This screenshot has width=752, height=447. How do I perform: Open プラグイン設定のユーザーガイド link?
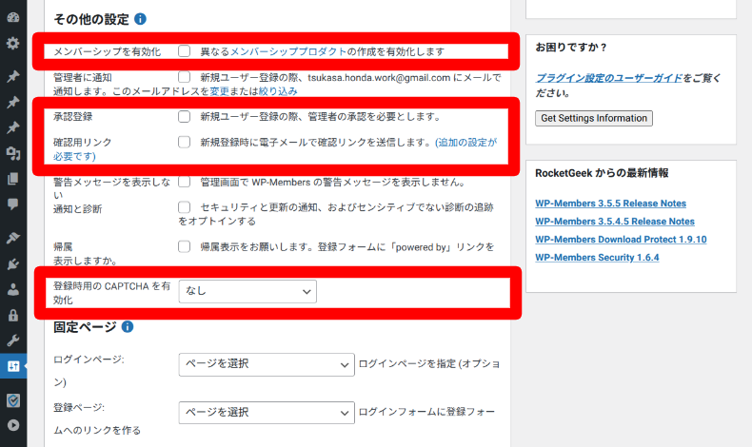tap(608, 78)
